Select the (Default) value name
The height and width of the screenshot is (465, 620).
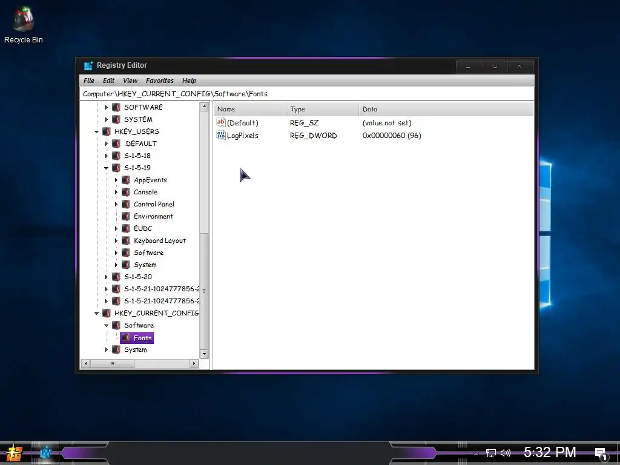point(242,123)
